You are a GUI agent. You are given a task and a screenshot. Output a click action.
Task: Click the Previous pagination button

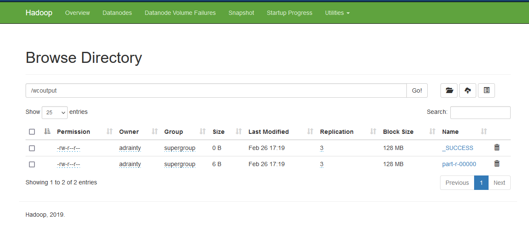(457, 183)
